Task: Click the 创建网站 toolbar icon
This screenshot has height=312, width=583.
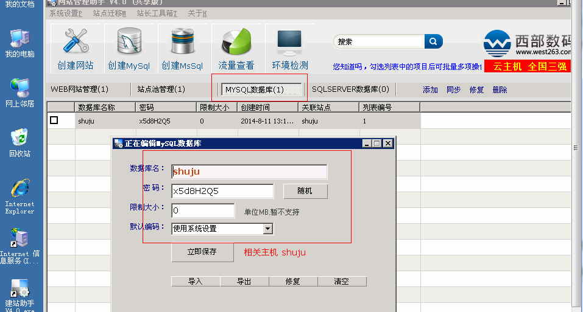Action: click(76, 49)
